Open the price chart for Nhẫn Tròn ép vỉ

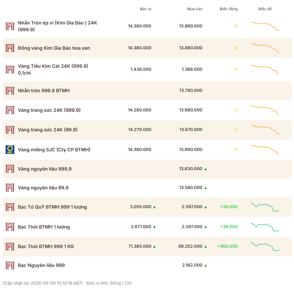pos(265,26)
